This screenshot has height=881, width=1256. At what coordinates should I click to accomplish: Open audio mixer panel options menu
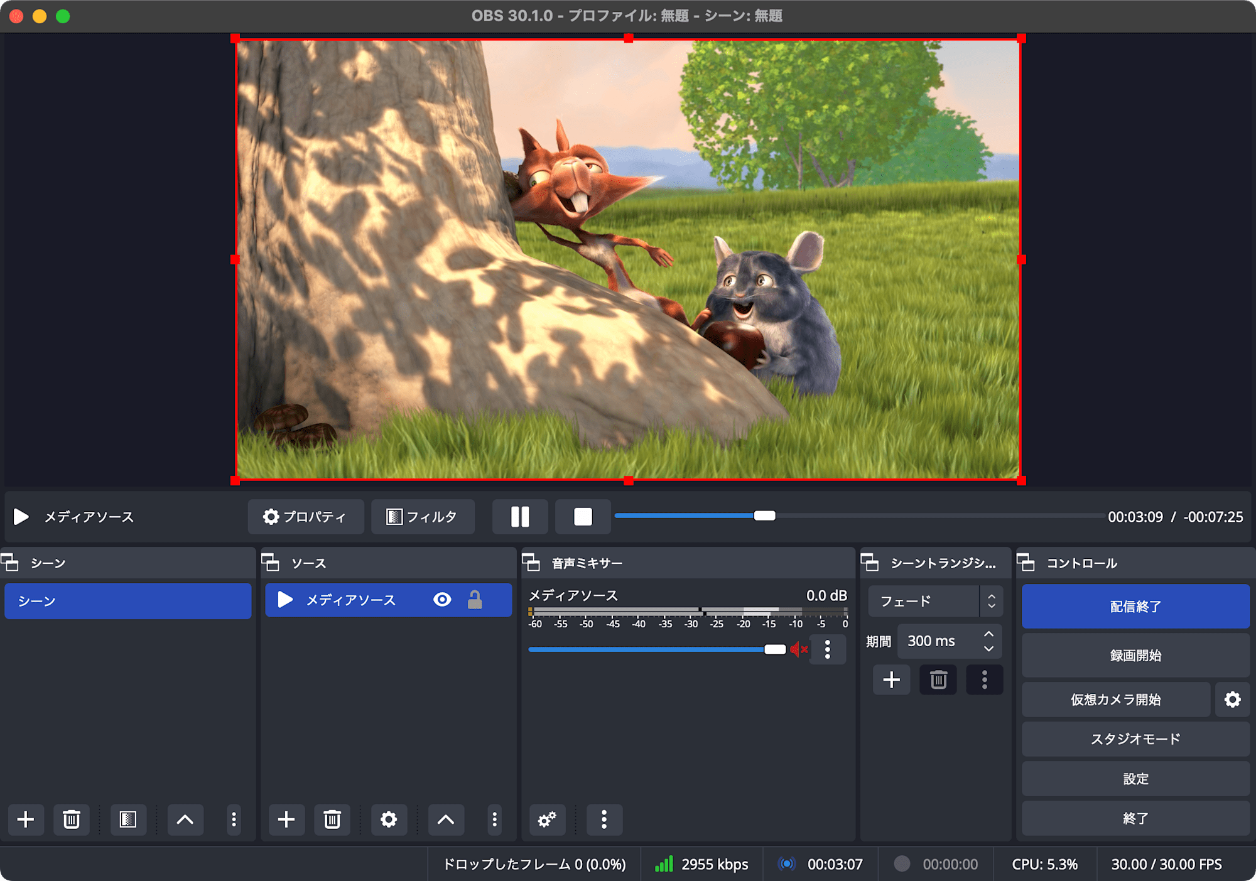[604, 819]
